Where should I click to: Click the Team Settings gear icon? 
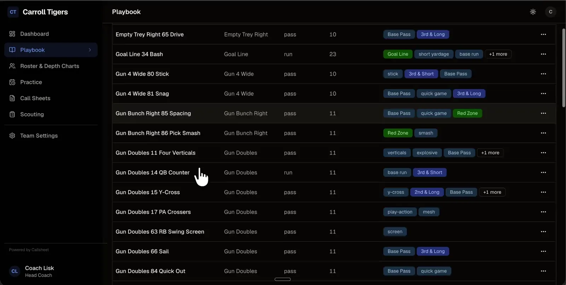[12, 136]
